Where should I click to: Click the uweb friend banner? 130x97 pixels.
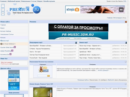pyautogui.click(x=14, y=80)
